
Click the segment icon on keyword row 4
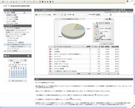tap(50, 57)
